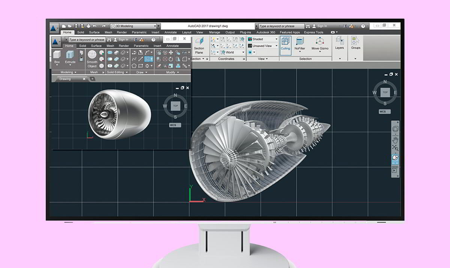450x268 pixels.
Task: Expand the Modeling panel title arrow
Action: (x=75, y=72)
